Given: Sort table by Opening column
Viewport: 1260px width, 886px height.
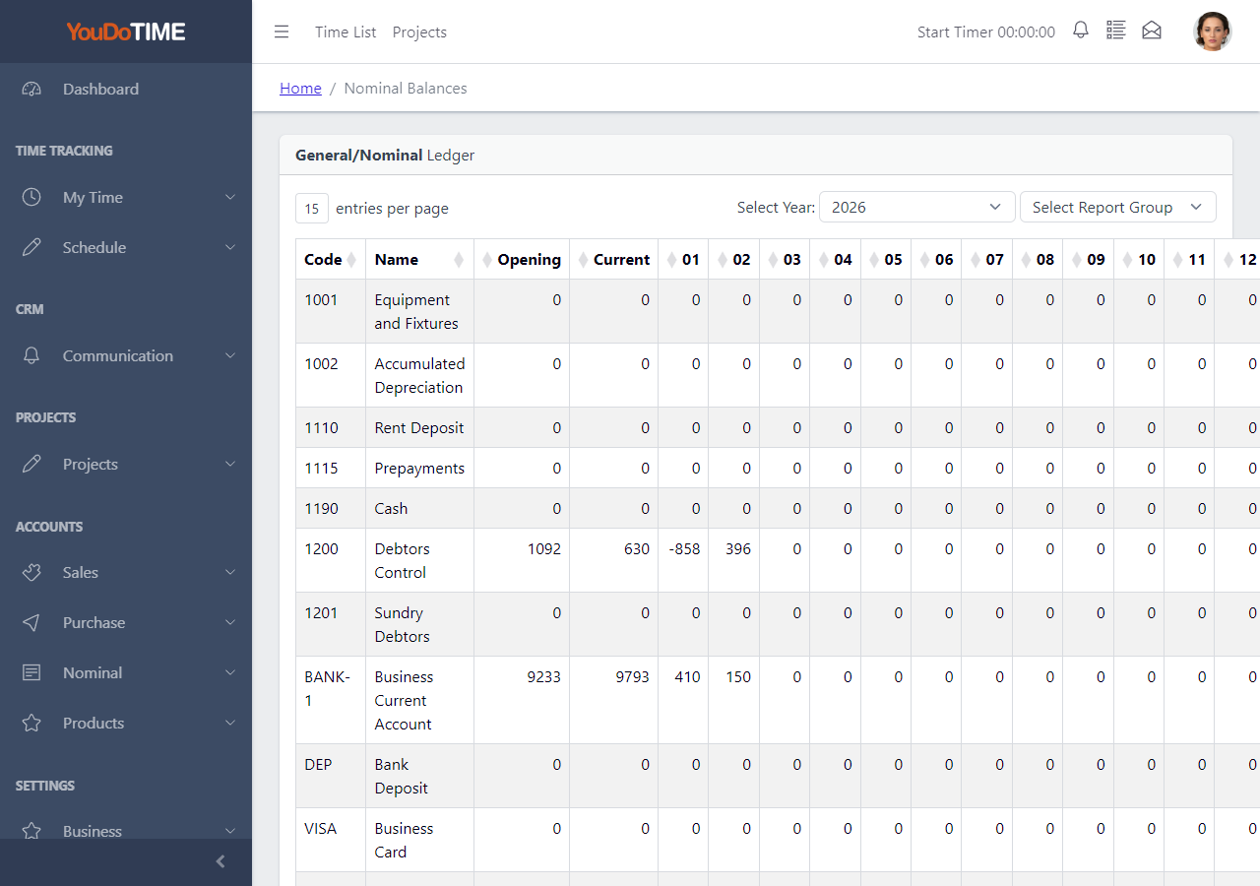Looking at the screenshot, I should pos(522,259).
